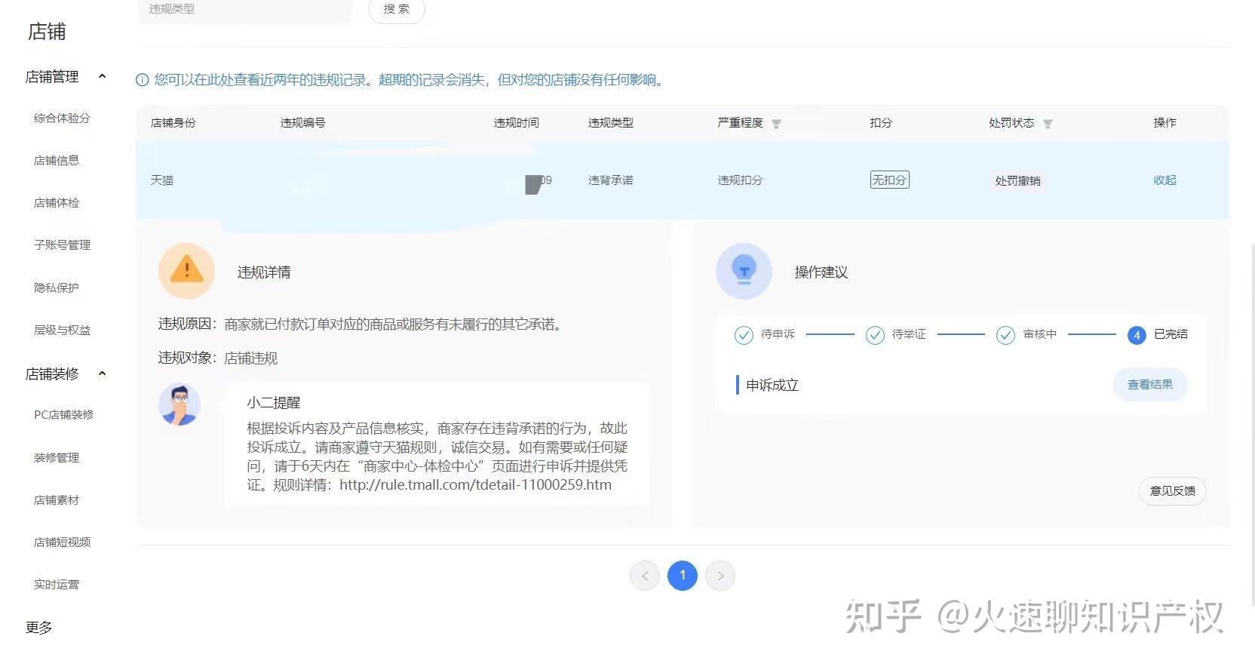1255x667 pixels.
Task: Click the 操作 column header
Action: (1164, 123)
